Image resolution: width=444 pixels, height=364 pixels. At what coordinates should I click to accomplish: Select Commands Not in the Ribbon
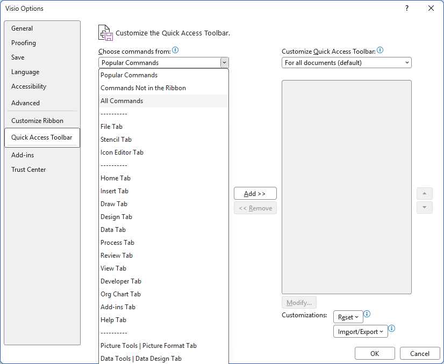(163, 88)
